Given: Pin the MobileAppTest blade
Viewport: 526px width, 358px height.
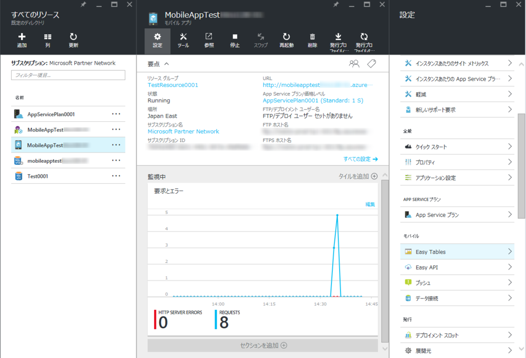Looking at the screenshot, I should point(336,4).
